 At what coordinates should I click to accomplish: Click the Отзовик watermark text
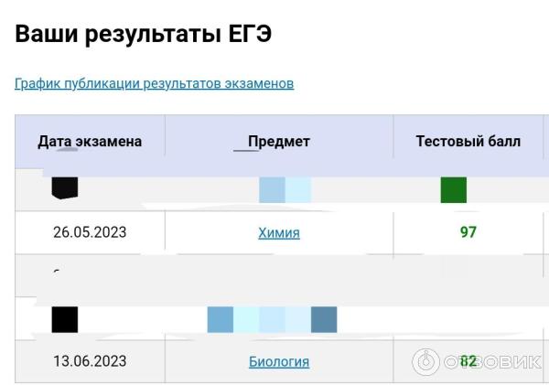coord(492,361)
